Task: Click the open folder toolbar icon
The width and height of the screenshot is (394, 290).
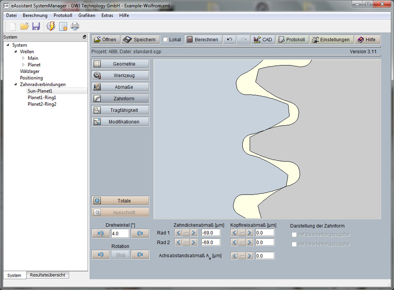Action: click(x=24, y=26)
